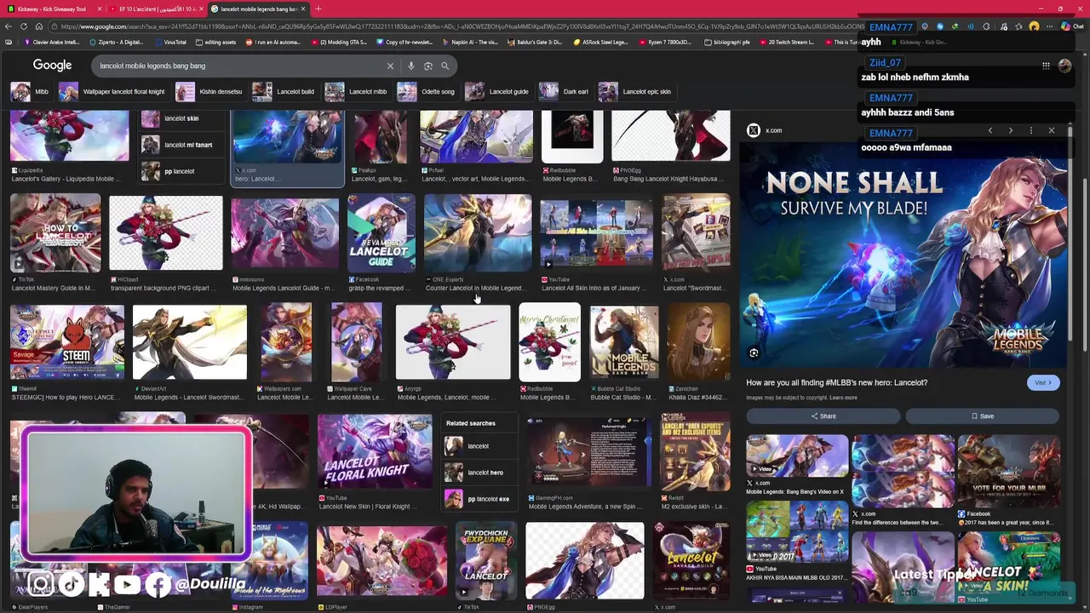Click the Visit button
Viewport: 1090px width, 613px height.
(x=1042, y=383)
